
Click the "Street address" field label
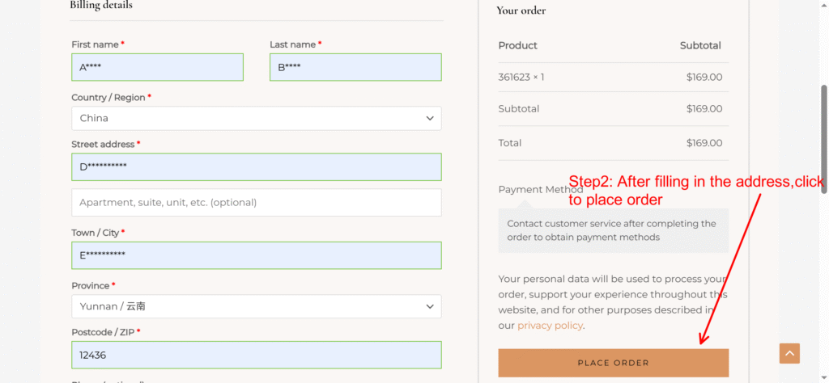pos(103,144)
